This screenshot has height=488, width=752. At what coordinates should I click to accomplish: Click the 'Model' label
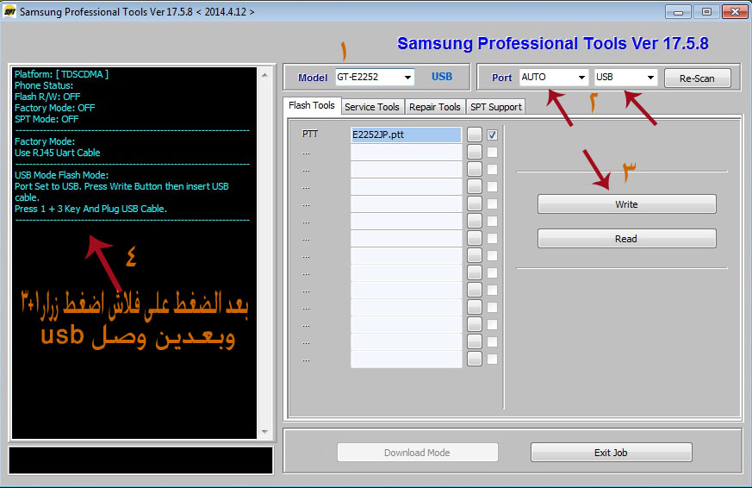click(313, 78)
